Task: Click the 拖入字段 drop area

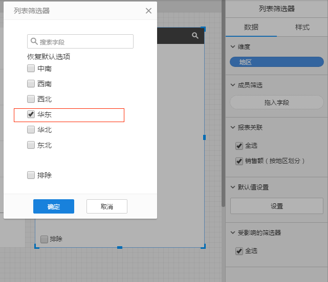Action: pos(277,102)
